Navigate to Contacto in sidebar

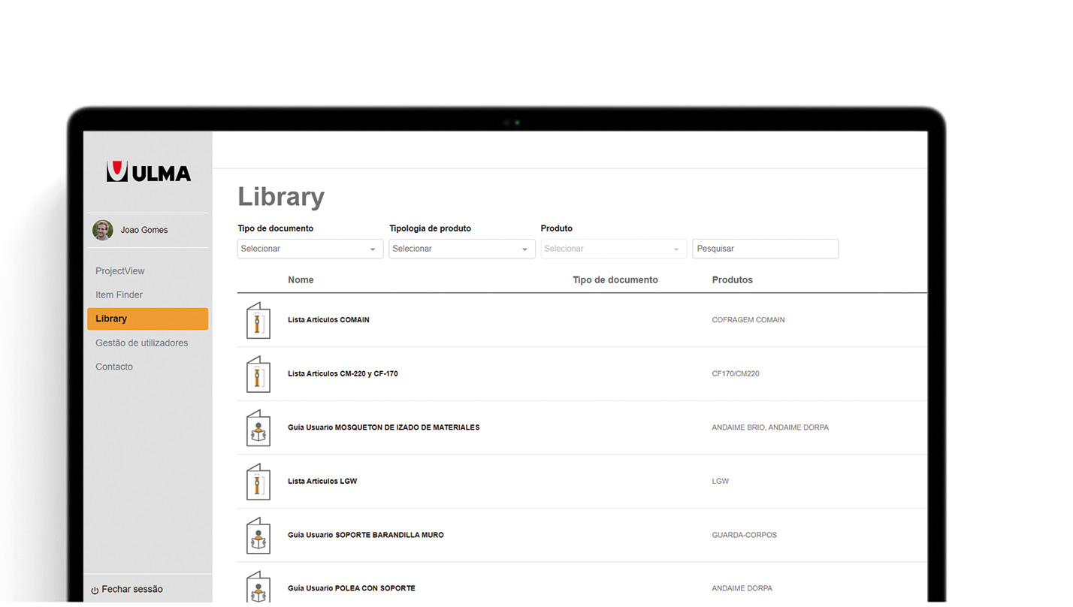pyautogui.click(x=114, y=367)
